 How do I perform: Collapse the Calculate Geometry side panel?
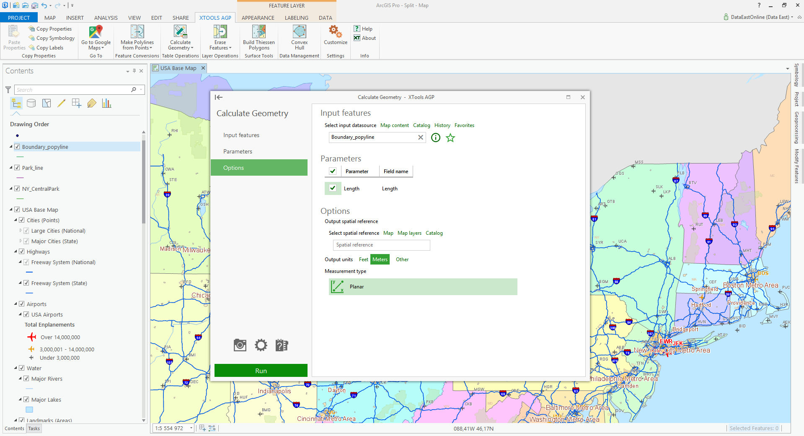(x=219, y=97)
